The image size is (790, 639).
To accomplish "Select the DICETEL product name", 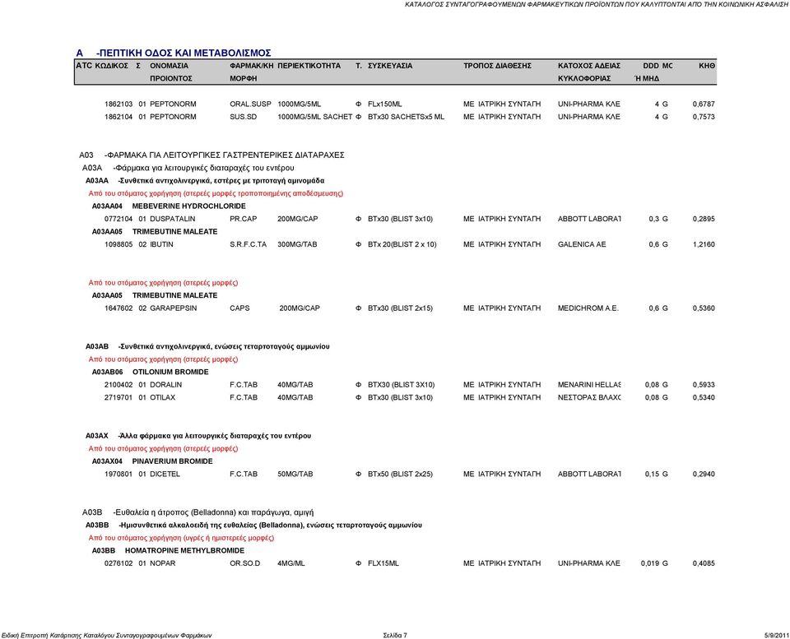I will (165, 474).
